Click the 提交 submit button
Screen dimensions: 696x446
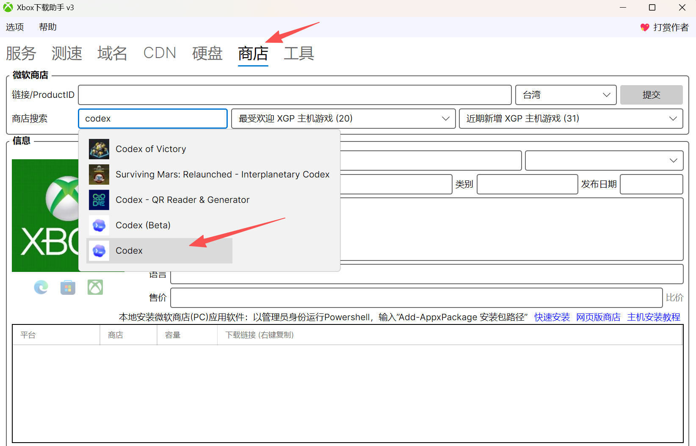pyautogui.click(x=652, y=95)
